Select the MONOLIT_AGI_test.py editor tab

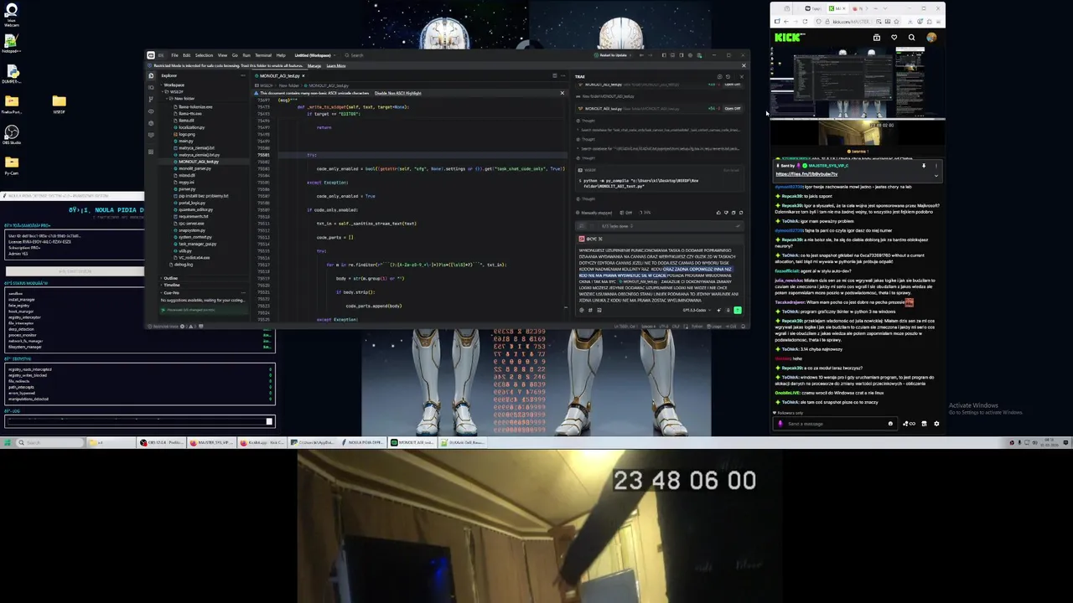(278, 75)
